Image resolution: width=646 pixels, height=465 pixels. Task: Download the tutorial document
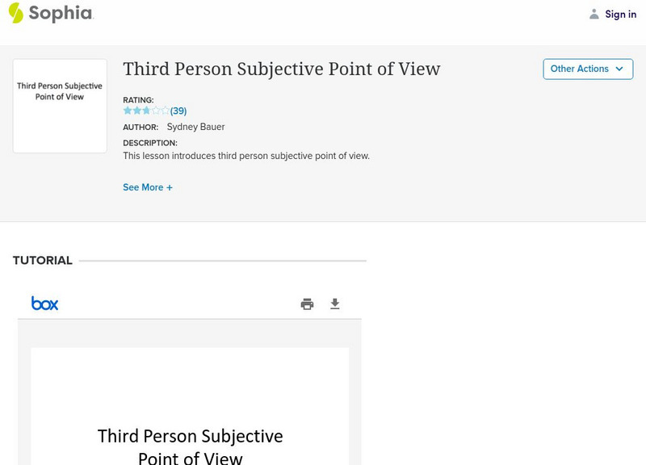tap(335, 304)
